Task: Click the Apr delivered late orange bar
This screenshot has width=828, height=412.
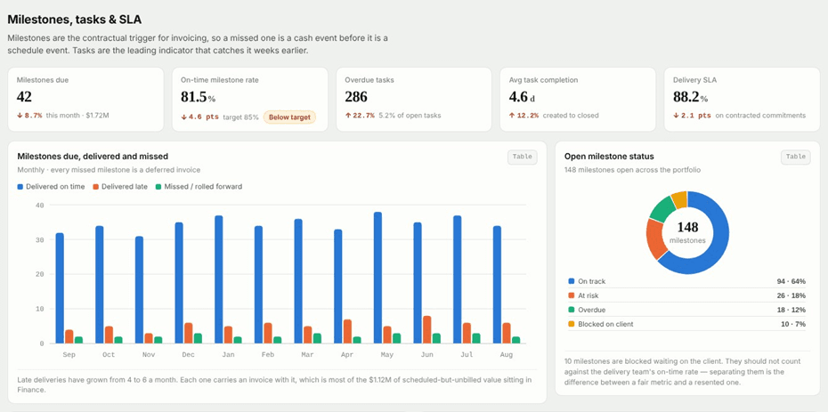Action: tap(347, 332)
